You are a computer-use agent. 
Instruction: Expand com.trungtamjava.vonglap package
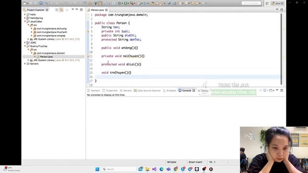pyautogui.click(x=32, y=36)
